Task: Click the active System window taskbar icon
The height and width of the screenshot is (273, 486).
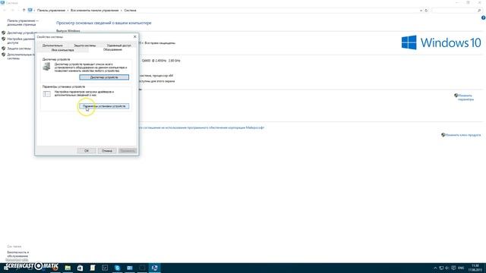Action: (154, 268)
